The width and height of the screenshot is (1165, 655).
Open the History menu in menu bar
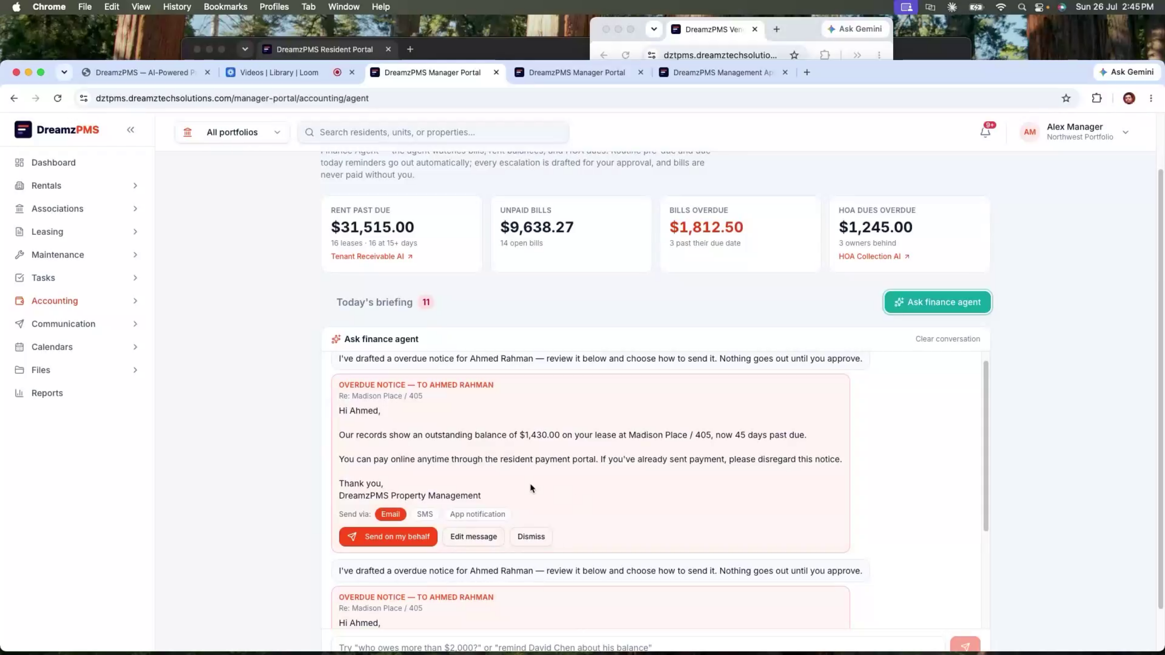click(x=177, y=7)
